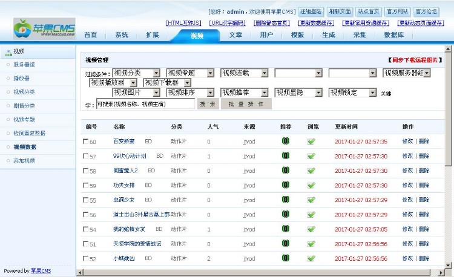
Task: Click the 批量操作 button
Action: coord(246,104)
